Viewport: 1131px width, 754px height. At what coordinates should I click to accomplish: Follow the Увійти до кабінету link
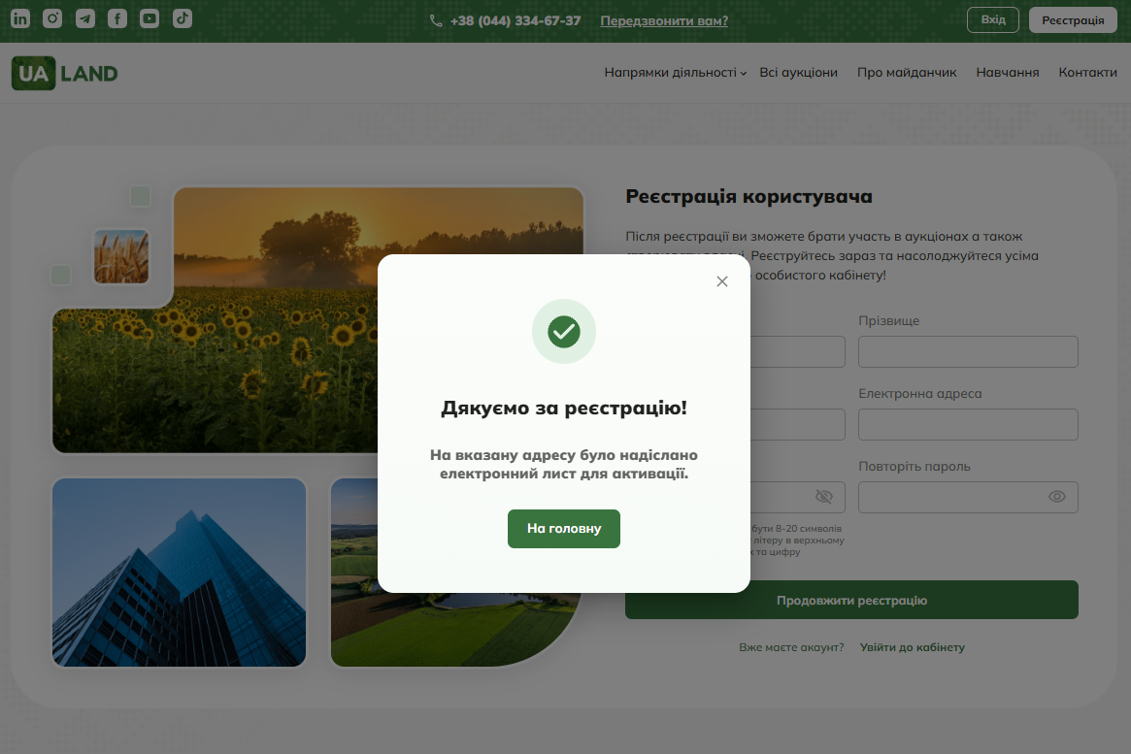click(912, 647)
